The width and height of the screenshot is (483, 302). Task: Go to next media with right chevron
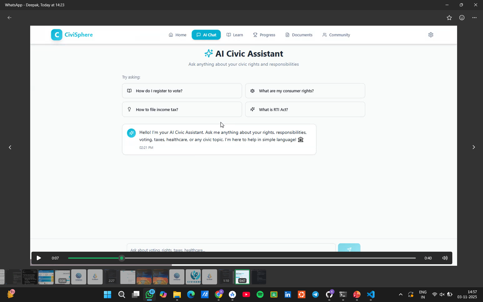[x=473, y=147]
